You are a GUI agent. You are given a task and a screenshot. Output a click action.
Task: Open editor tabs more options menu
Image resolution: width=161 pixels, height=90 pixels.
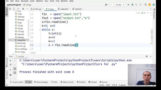[151, 9]
